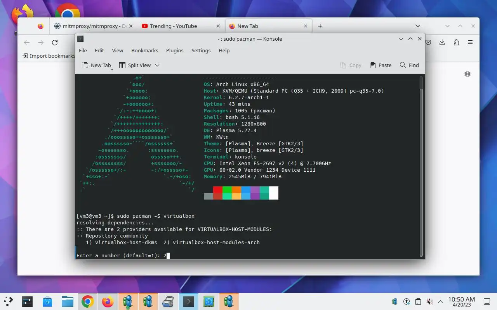This screenshot has width=497, height=310.
Task: Click Paste in Konsole toolbar
Action: pos(381,65)
